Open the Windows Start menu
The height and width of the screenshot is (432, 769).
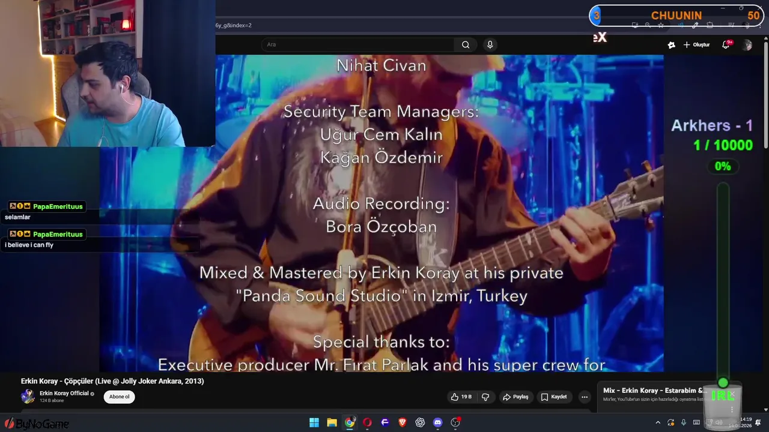[x=314, y=422]
